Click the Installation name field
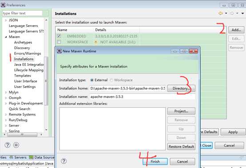The height and width of the screenshot is (168, 246). tap(142, 97)
